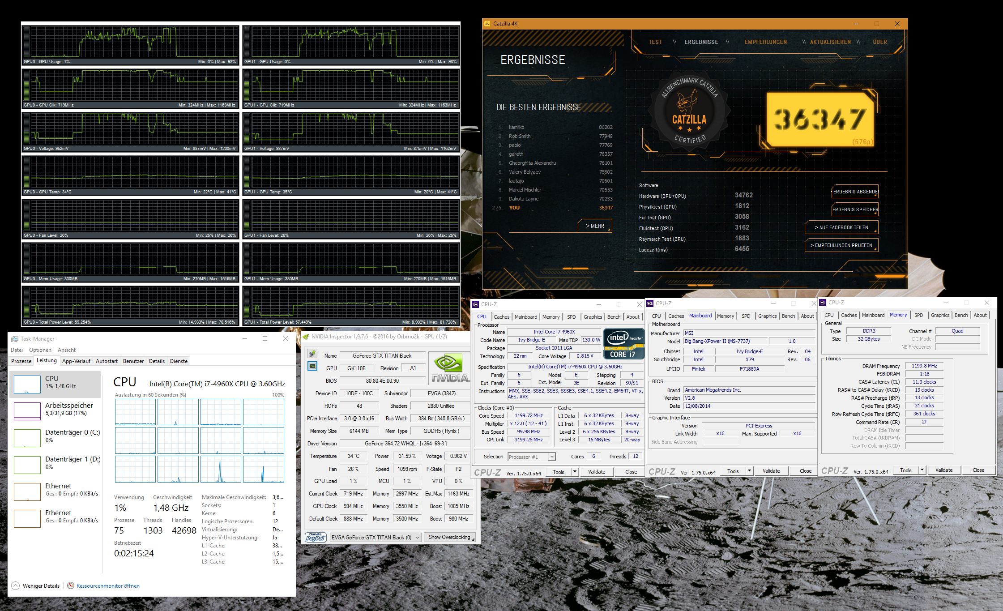Click Tools in the CPU tab CPU-Z window
Screen dimensions: 1003x611
[x=559, y=472]
